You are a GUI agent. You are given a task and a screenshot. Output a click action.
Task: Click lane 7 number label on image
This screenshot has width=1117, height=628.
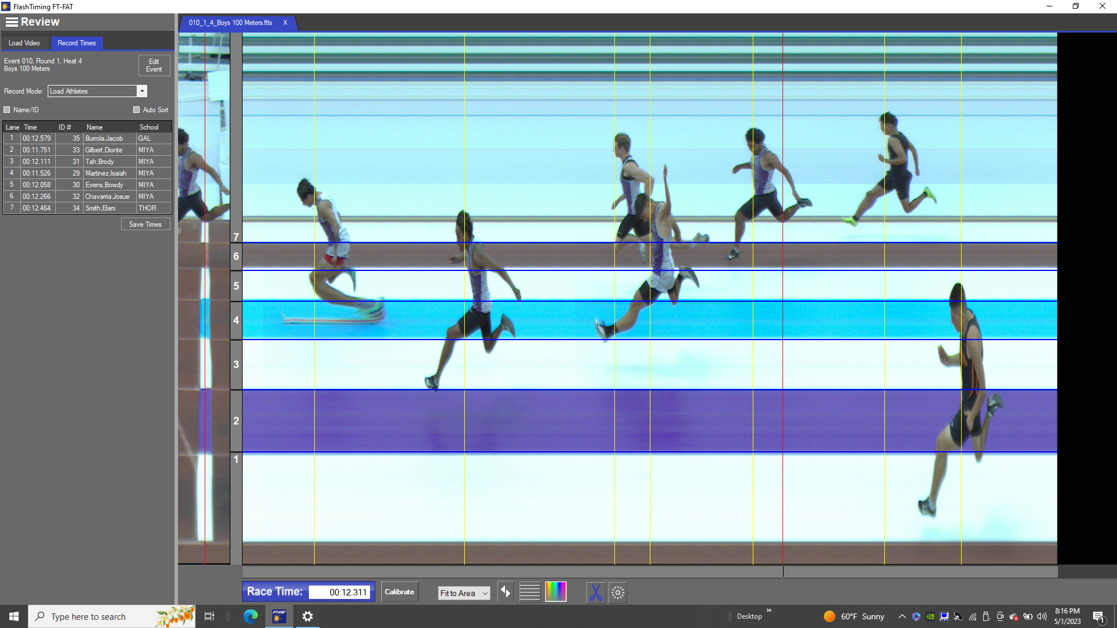(x=236, y=237)
